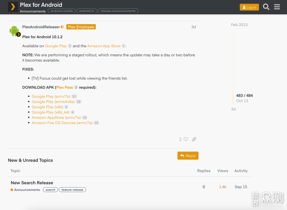The height and width of the screenshot is (210, 287).
Task: Open PlexAndroidReleaser user profile name
Action: pos(41,27)
